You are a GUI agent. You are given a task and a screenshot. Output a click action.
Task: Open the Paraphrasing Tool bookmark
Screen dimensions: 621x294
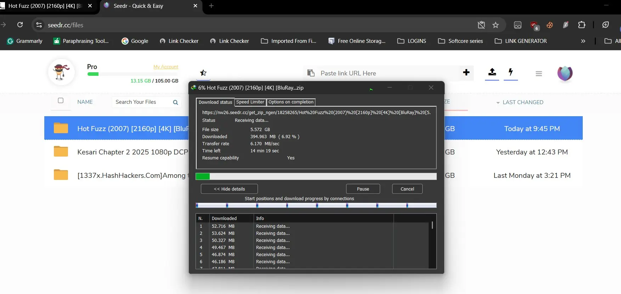coord(81,41)
